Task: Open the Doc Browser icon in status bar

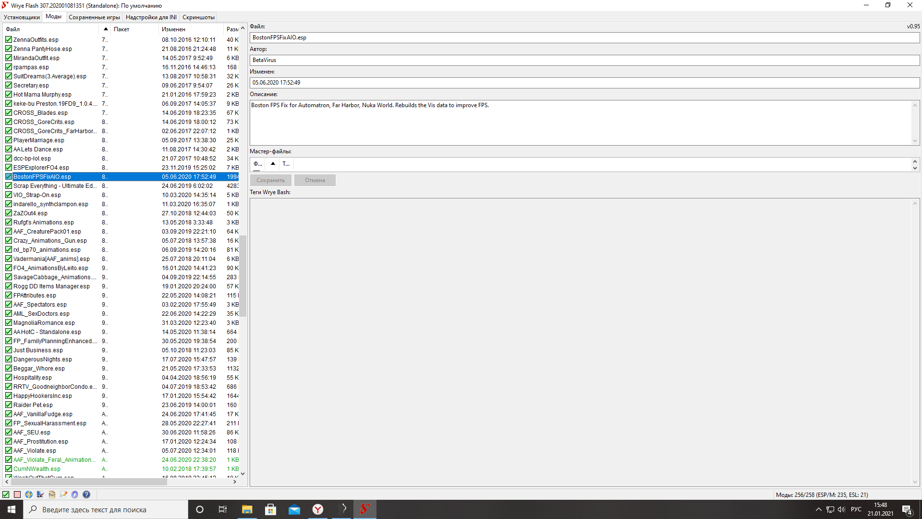Action: 52,494
